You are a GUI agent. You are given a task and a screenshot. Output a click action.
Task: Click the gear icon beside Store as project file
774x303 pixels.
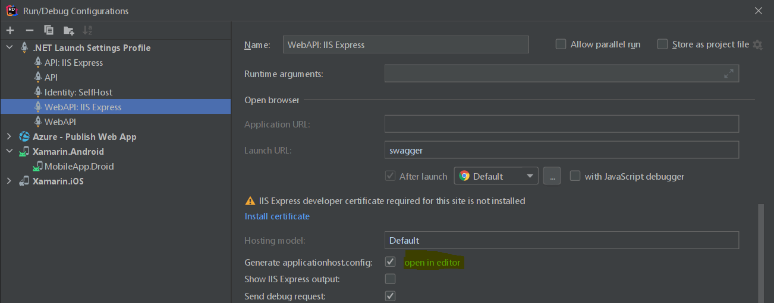click(757, 44)
